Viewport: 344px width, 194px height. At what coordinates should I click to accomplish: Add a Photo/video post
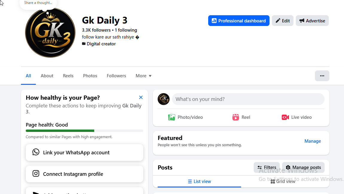[x=185, y=117]
